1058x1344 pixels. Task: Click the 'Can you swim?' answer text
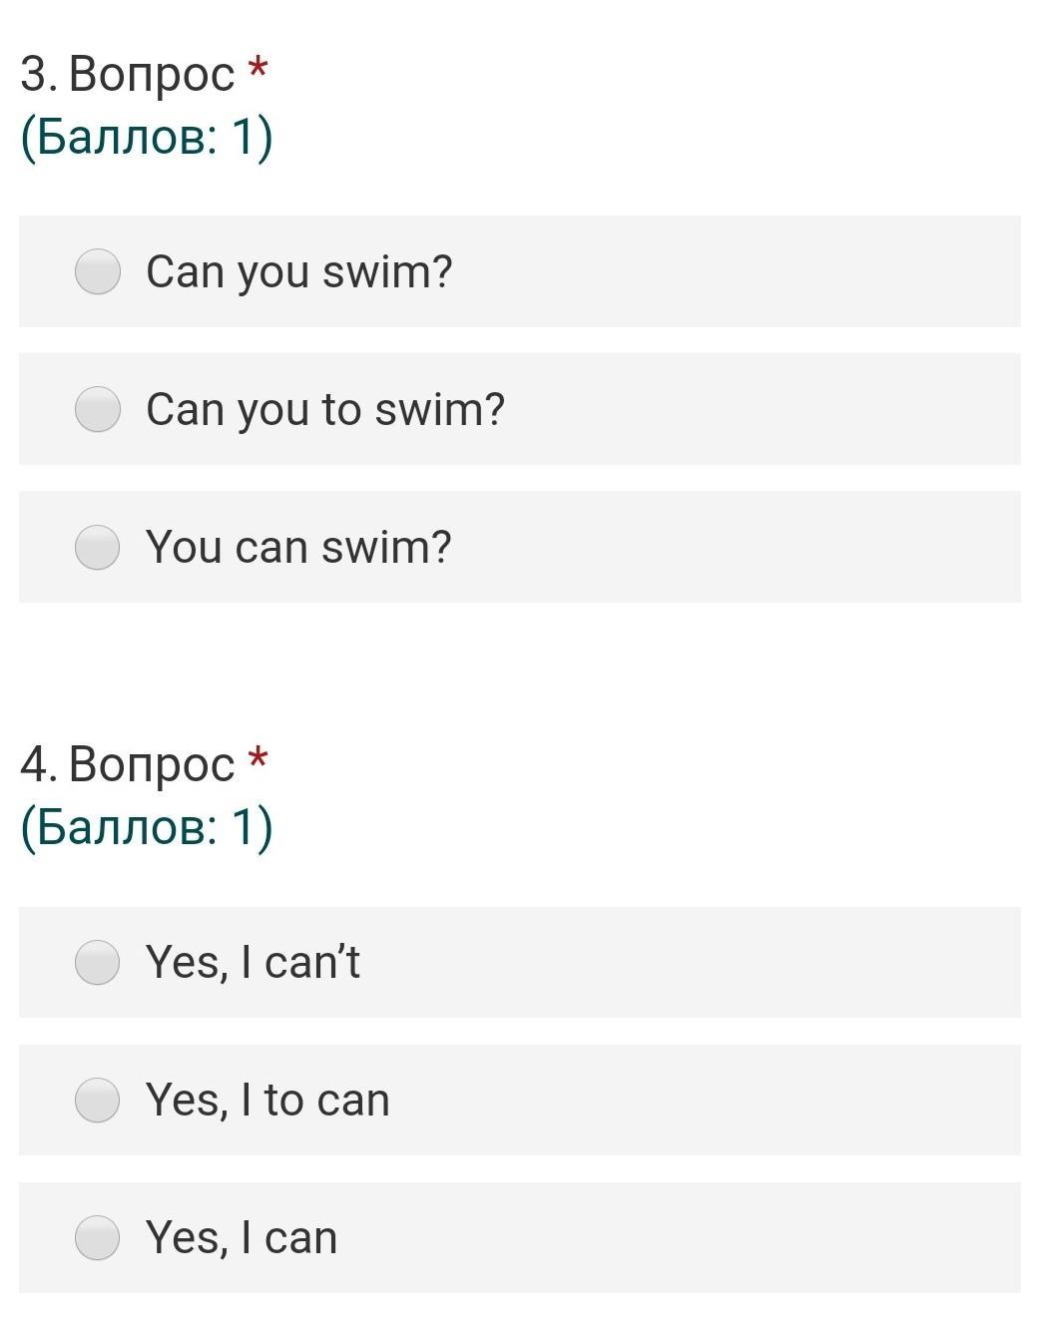[298, 271]
